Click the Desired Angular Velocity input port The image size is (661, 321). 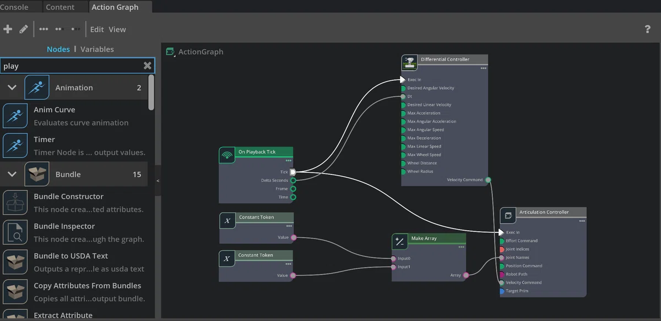[403, 88]
